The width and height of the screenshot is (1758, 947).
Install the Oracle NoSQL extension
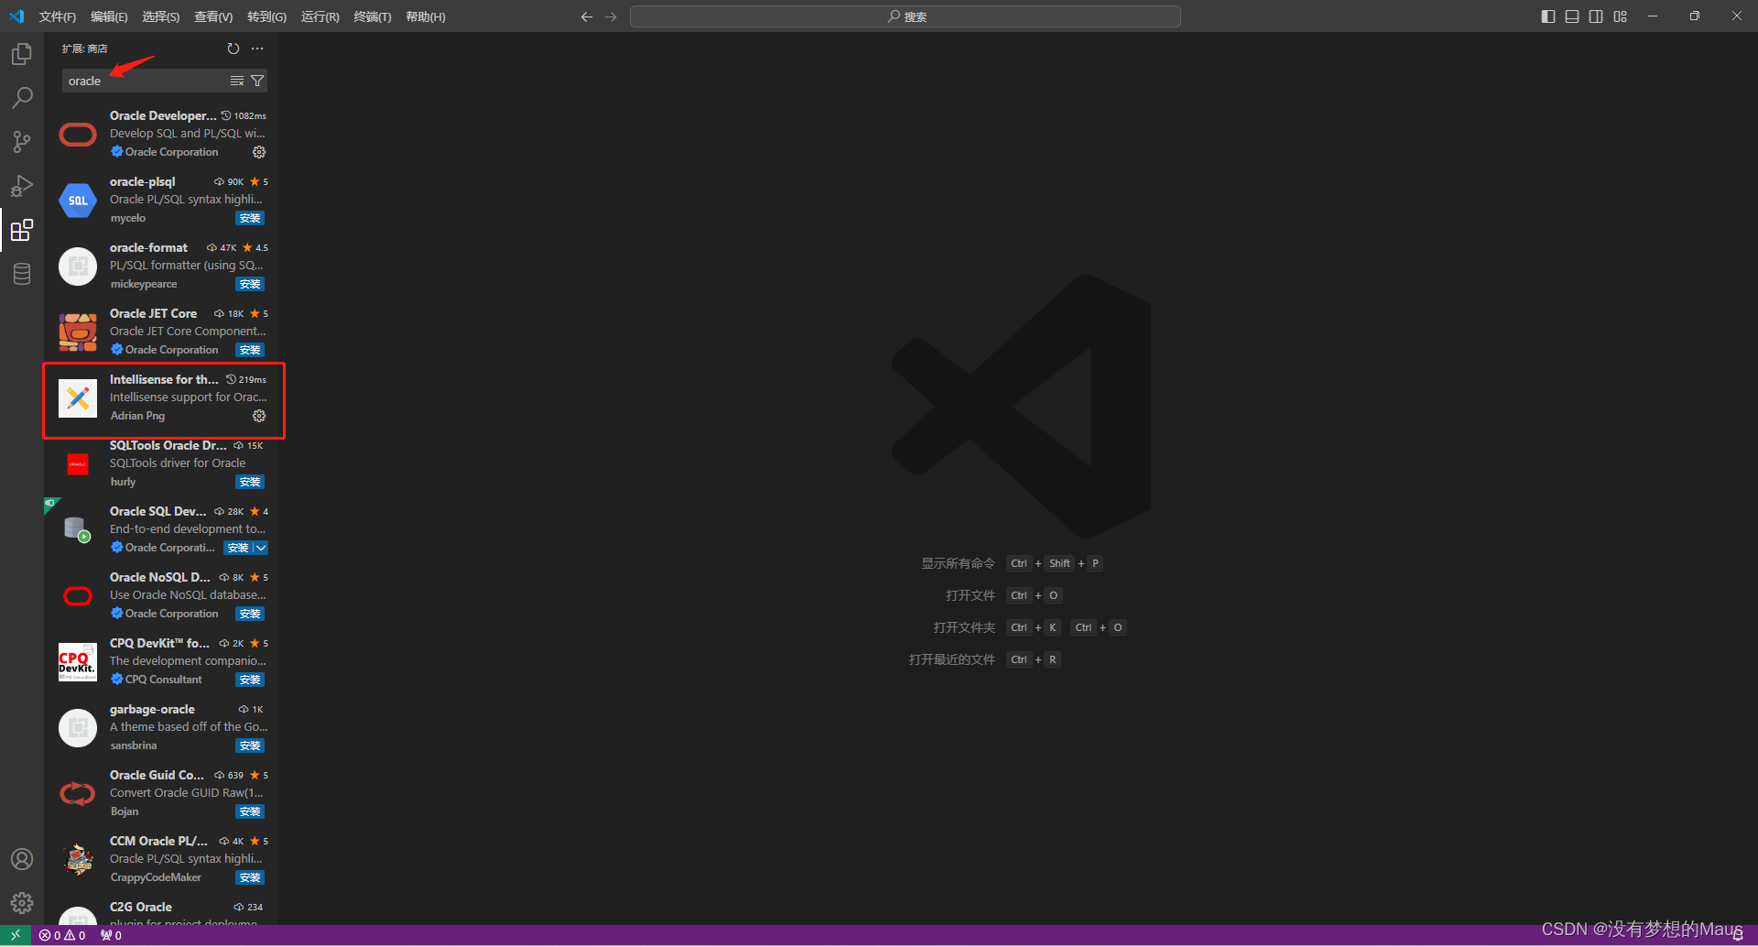(250, 614)
